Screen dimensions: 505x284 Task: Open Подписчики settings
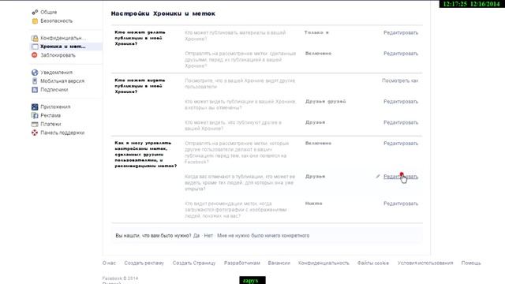(x=54, y=90)
